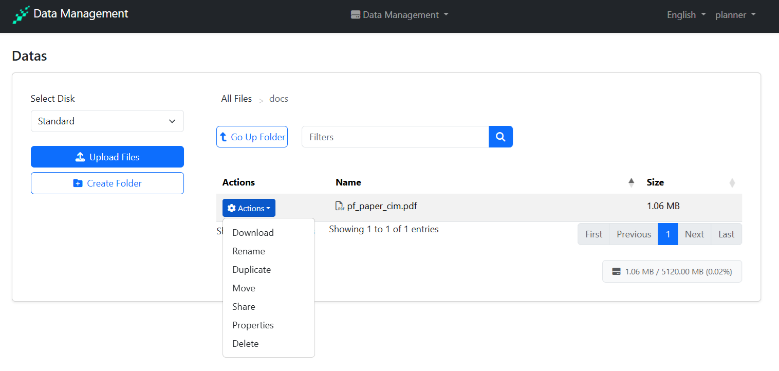Click the PDF file icon beside pf_paper_cim.pdf
The height and width of the screenshot is (371, 779).
click(340, 207)
